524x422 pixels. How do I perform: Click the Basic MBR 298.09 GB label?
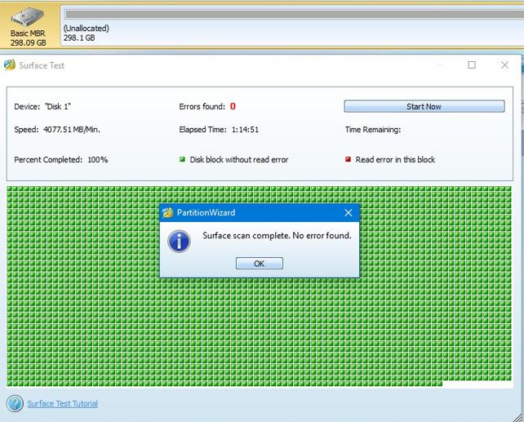point(28,38)
